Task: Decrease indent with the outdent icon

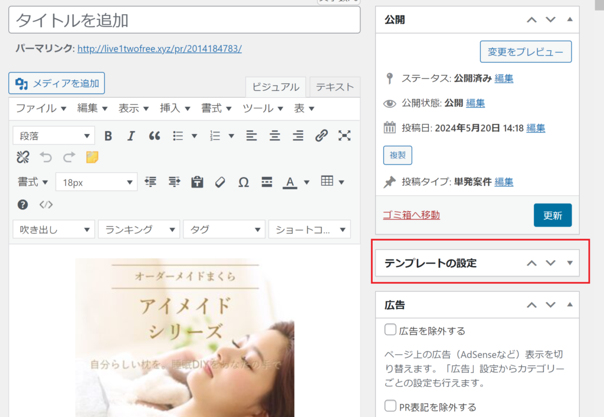Action: click(150, 182)
